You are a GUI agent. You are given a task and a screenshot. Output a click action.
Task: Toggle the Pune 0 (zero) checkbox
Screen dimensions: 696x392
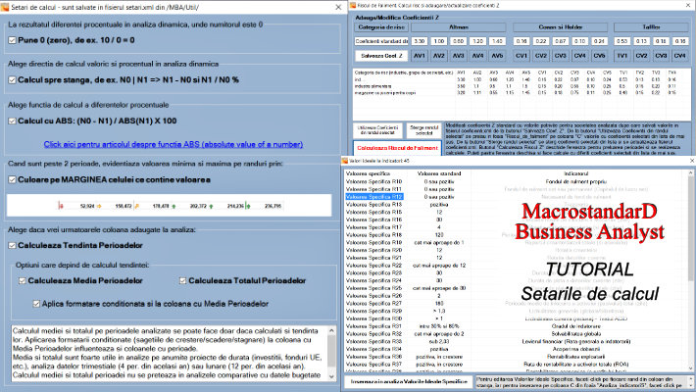[12, 40]
